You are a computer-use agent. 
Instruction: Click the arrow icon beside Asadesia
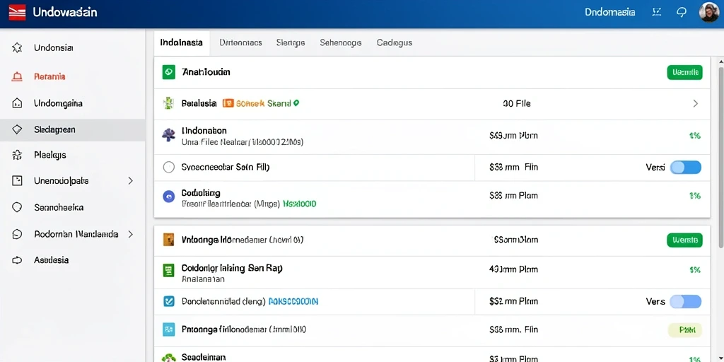17,260
